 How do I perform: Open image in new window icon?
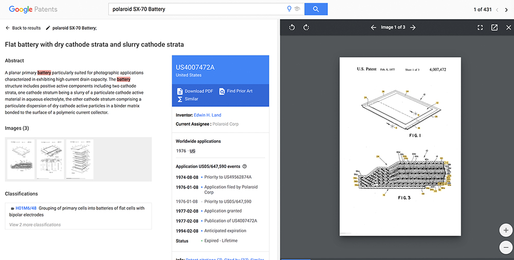tap(494, 28)
